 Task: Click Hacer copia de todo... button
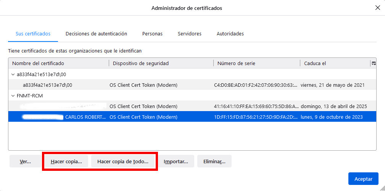123,161
